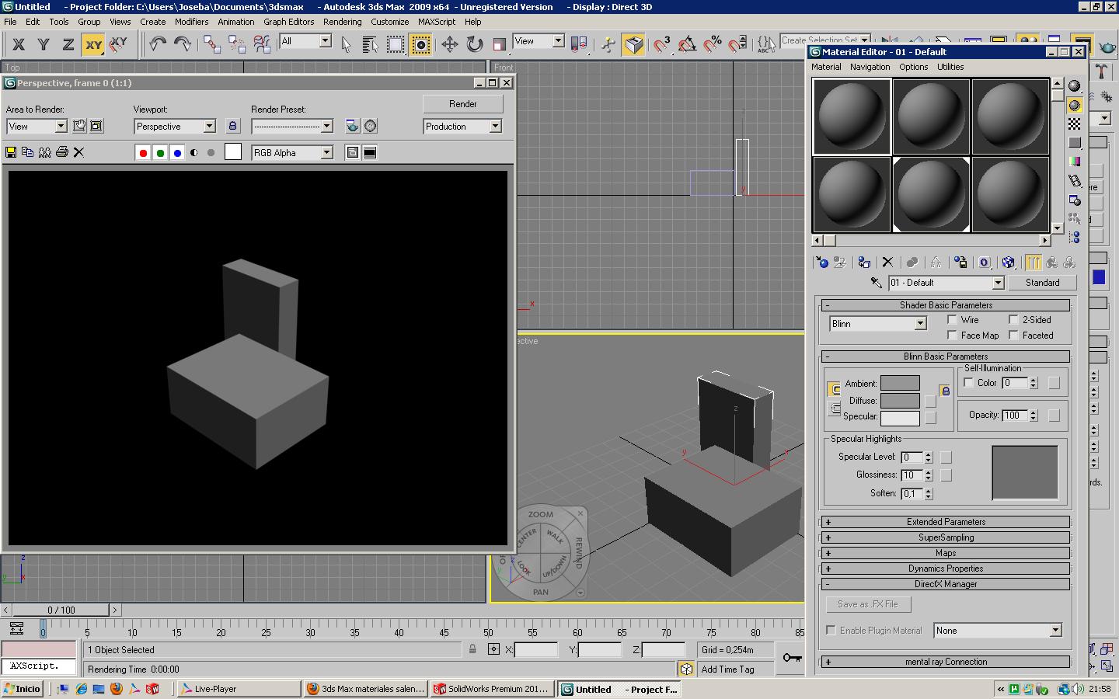The image size is (1119, 699).
Task: Save the rendered image with disk icon
Action: pos(11,152)
